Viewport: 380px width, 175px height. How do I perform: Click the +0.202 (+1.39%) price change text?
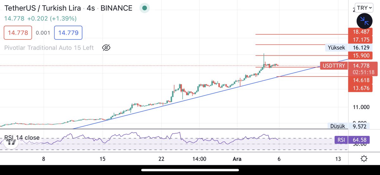pos(52,19)
